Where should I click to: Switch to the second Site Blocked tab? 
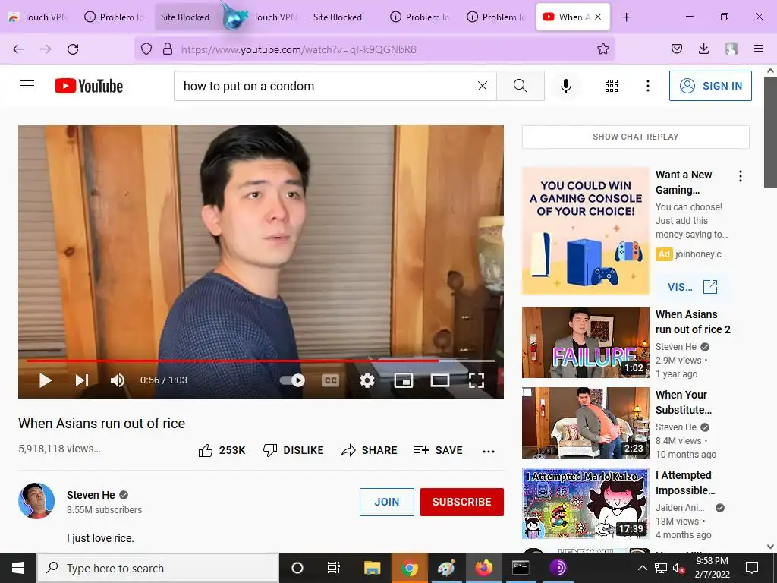tap(338, 17)
